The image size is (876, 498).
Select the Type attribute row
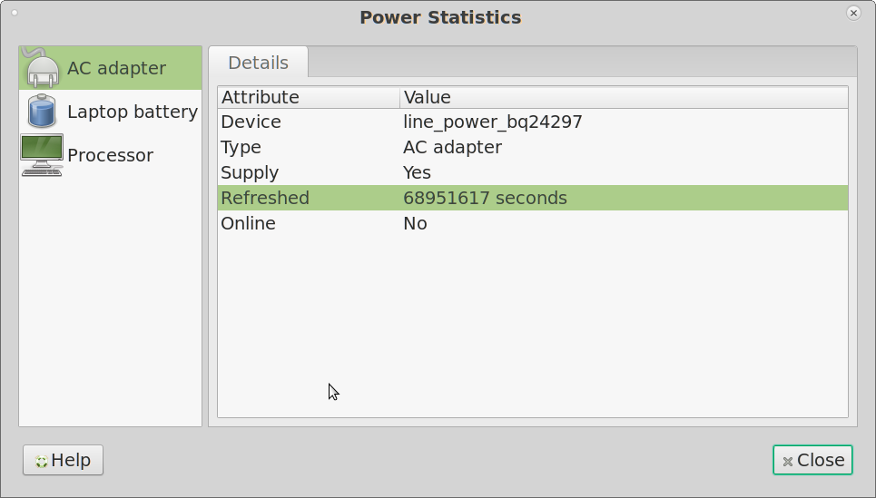point(241,147)
